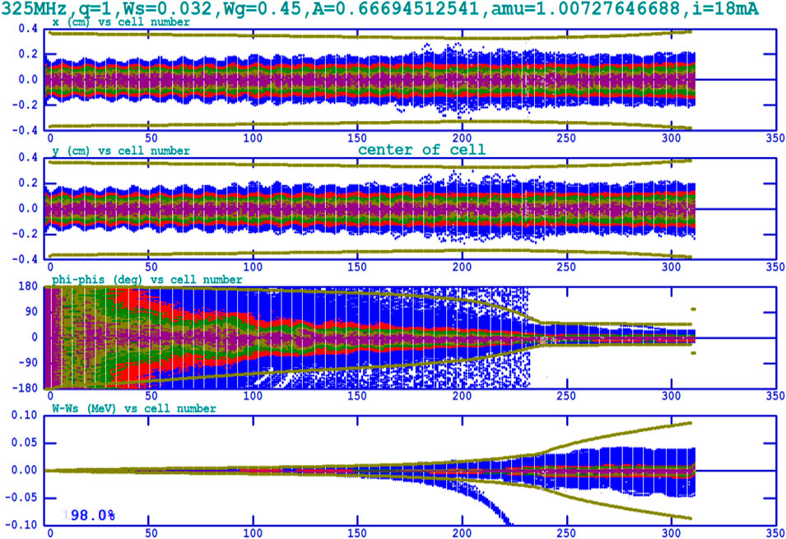Click the -180 tick on the phi-phis axis
Viewport: 786px width, 539px height.
(x=25, y=388)
